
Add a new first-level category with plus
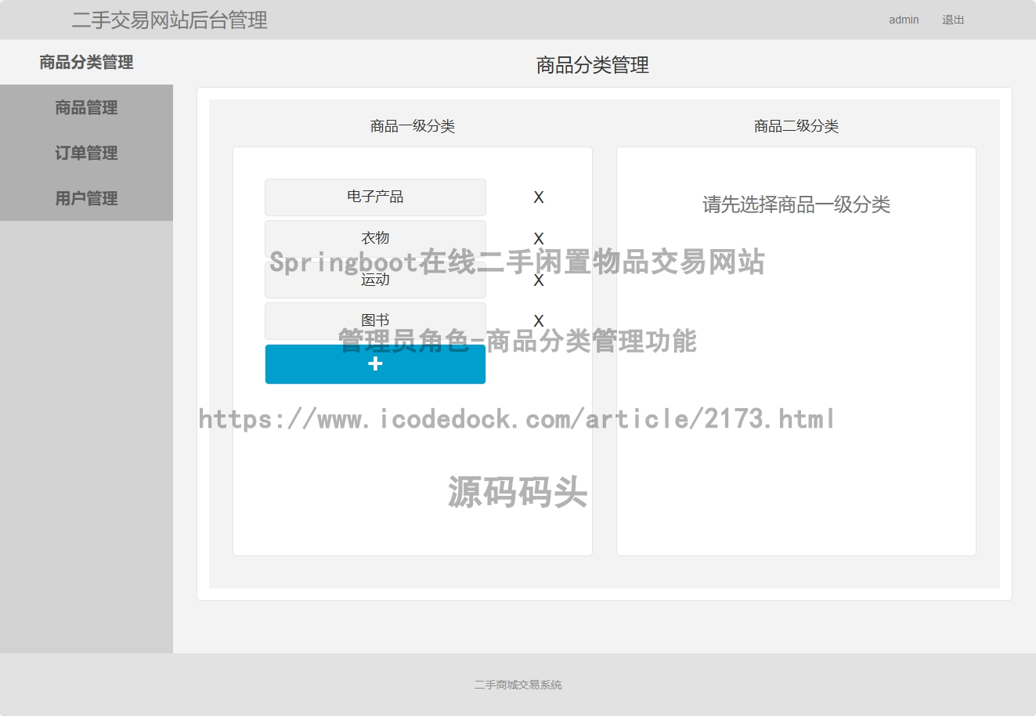coord(375,364)
